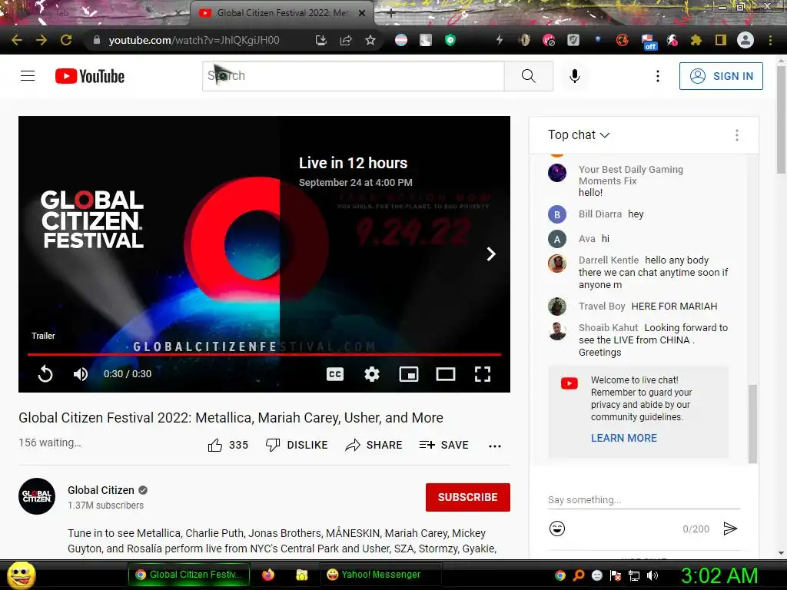Screen dimensions: 787x590
Task: Open the Chrome profile avatar
Action: tap(745, 40)
